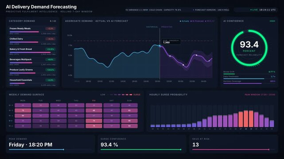This screenshot has width=284, height=159.
Task: Open Bakery & Fresh Bread category
Action: (x=33, y=51)
